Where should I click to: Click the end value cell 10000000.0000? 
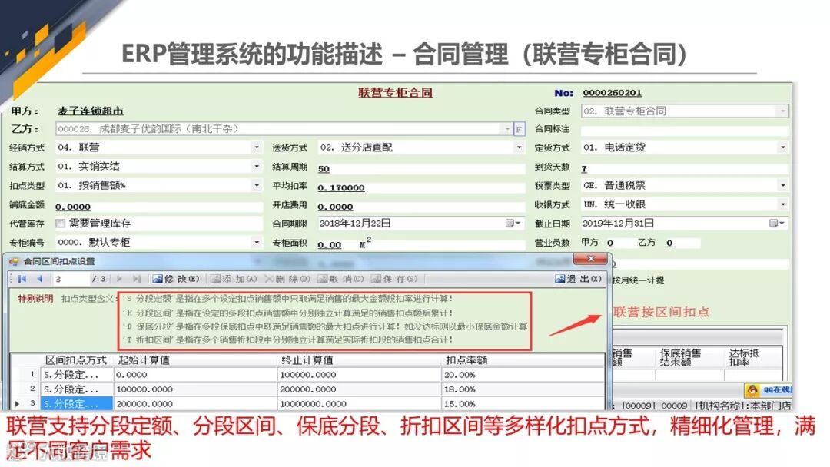(359, 403)
